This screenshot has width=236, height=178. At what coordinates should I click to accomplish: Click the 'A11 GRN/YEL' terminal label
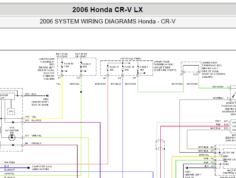click(34, 136)
